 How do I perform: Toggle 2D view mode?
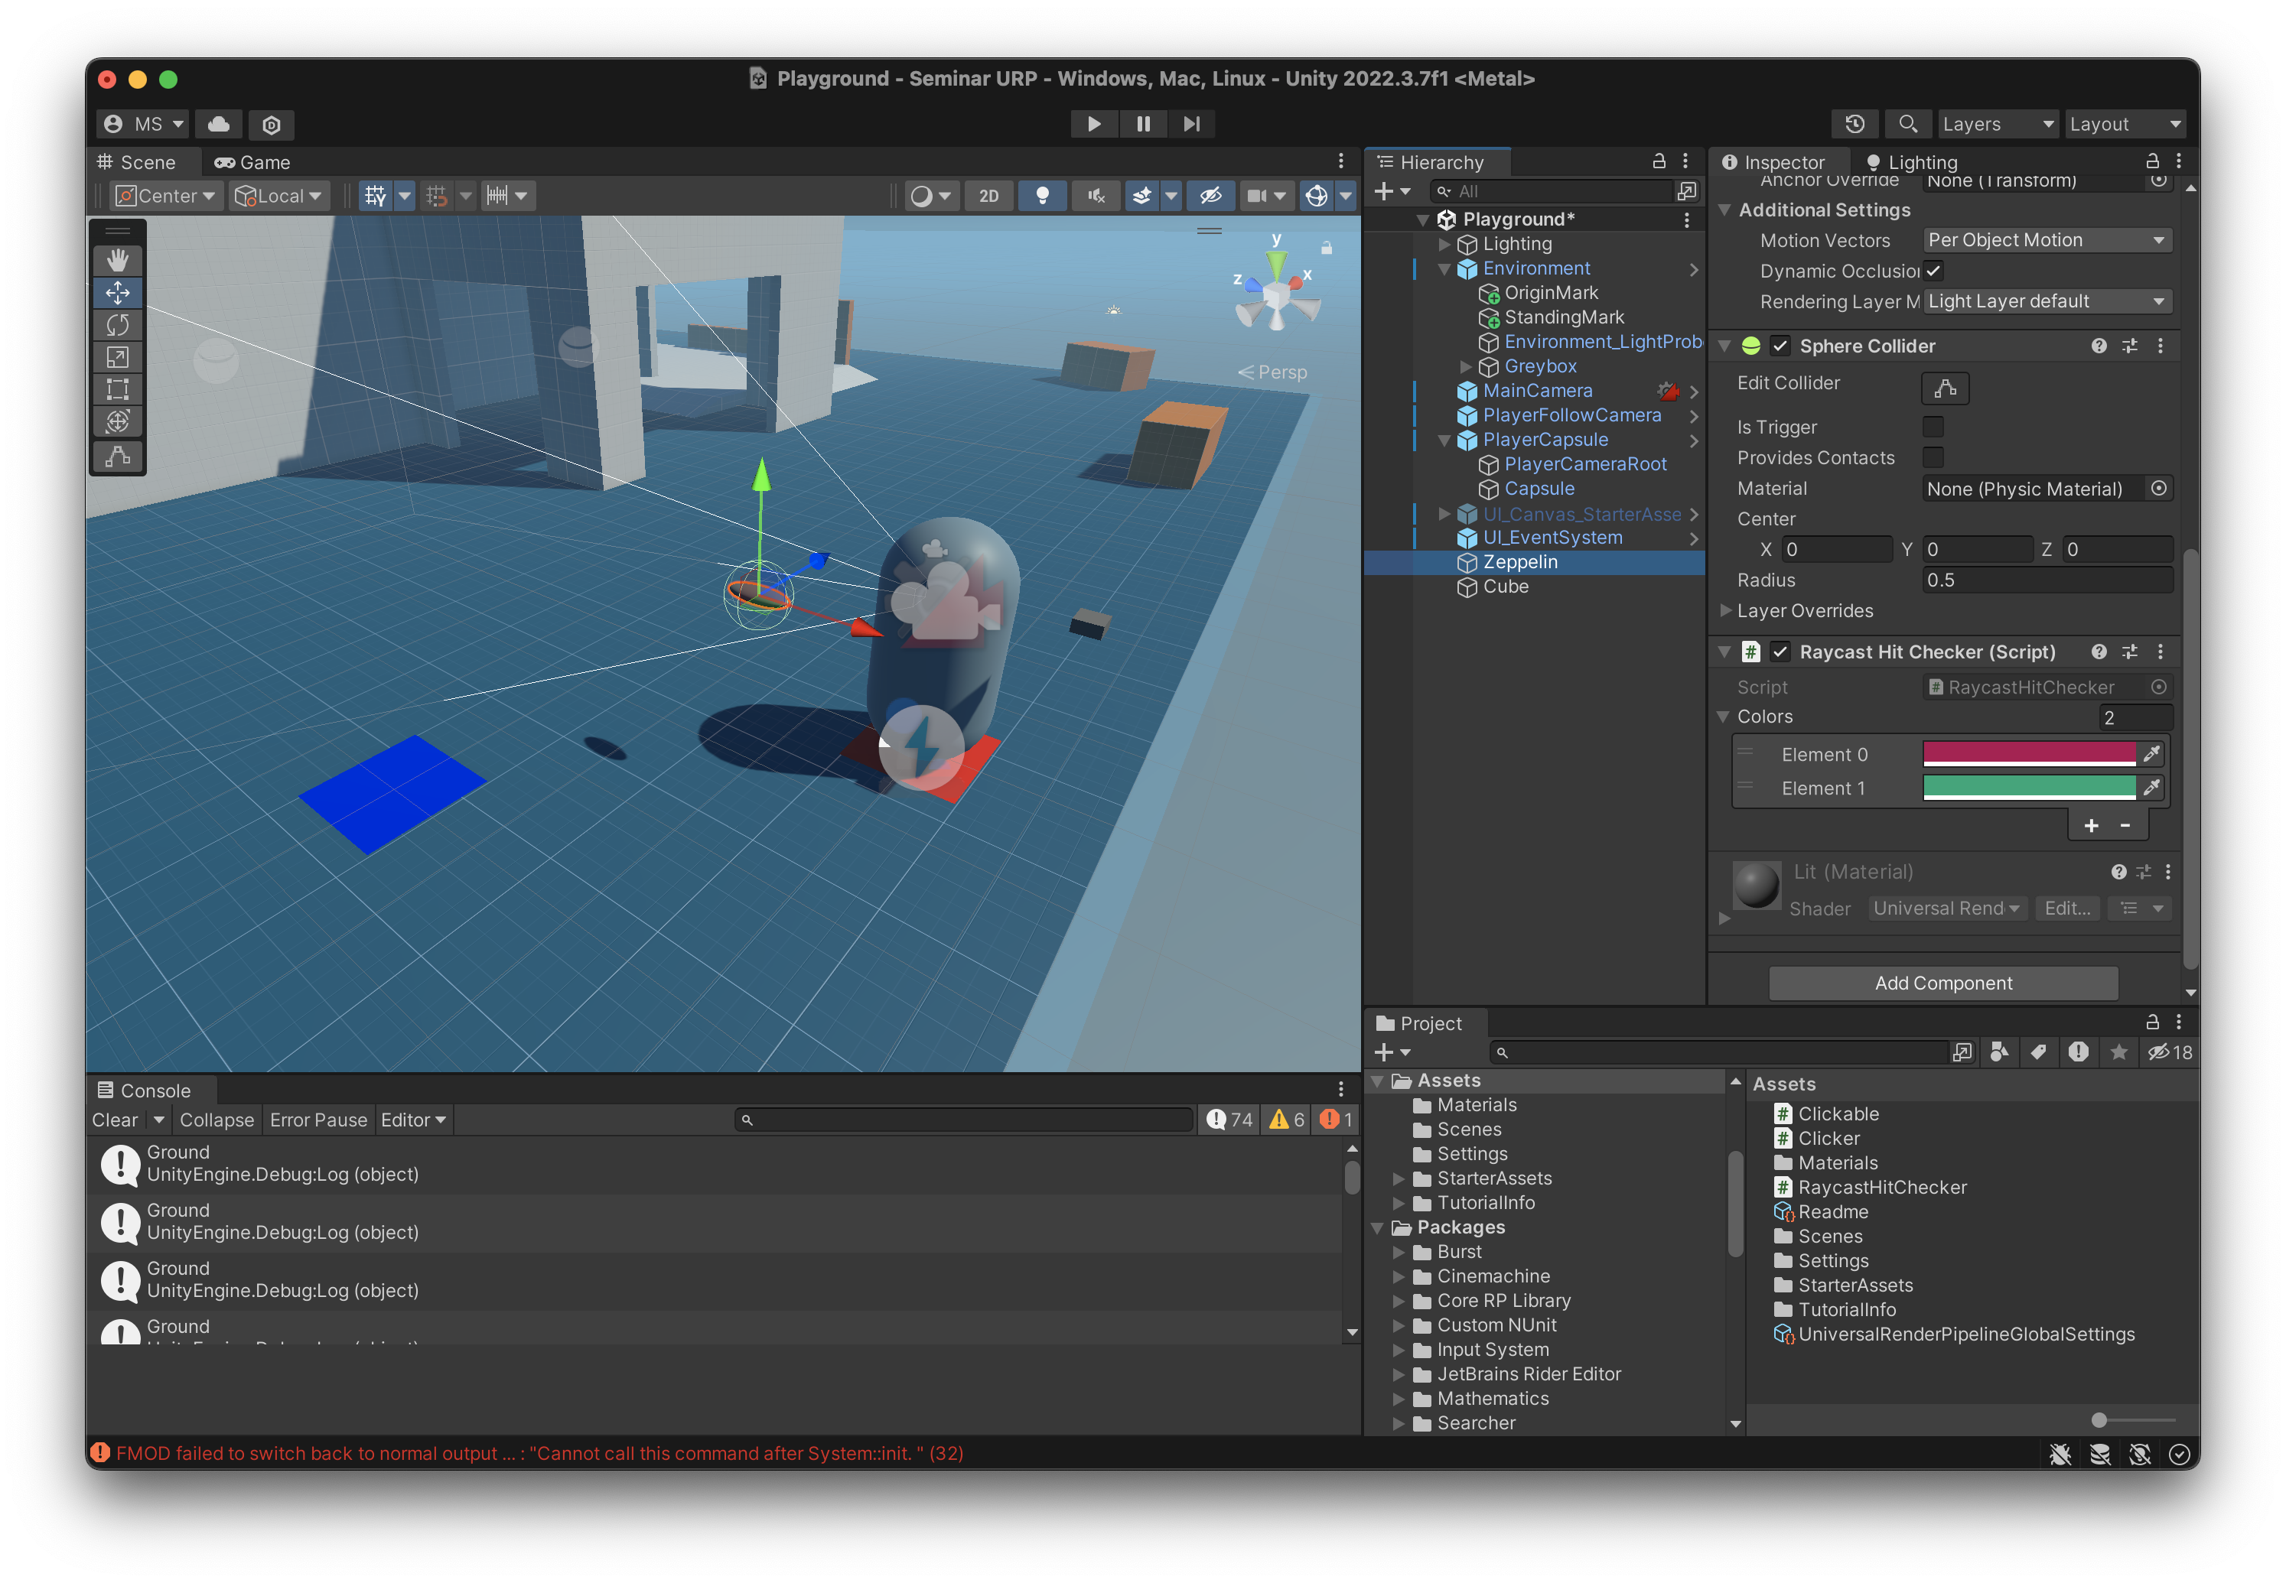tap(988, 197)
